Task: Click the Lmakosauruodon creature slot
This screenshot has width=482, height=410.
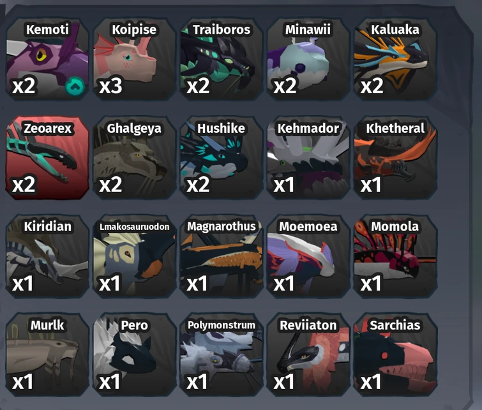Action: pyautogui.click(x=134, y=256)
